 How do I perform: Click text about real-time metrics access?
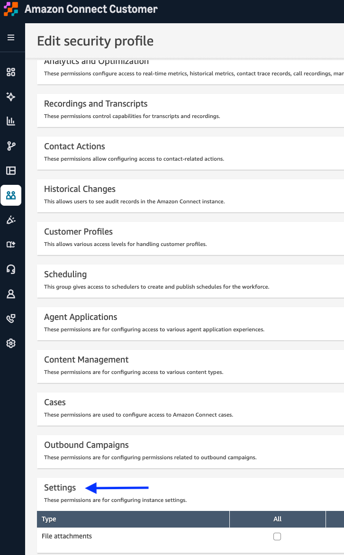pos(194,73)
